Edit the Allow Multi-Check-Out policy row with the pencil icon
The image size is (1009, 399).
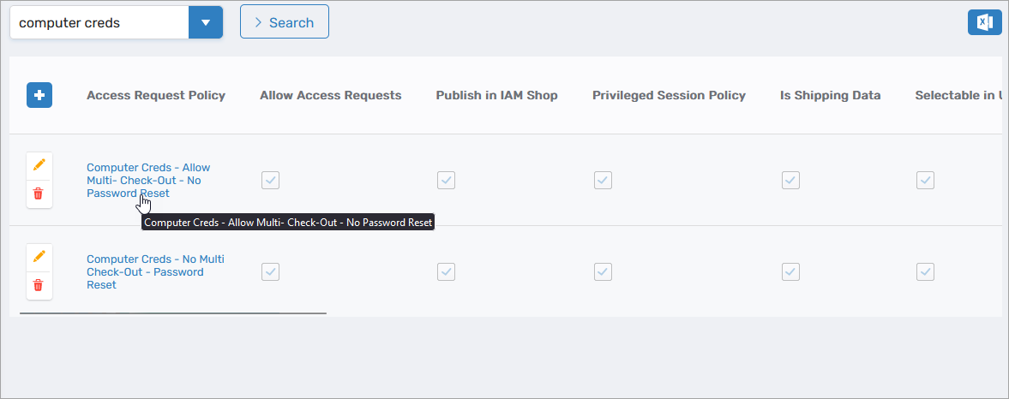pyautogui.click(x=39, y=165)
